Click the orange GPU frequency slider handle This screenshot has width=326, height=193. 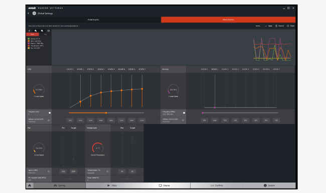point(106,113)
